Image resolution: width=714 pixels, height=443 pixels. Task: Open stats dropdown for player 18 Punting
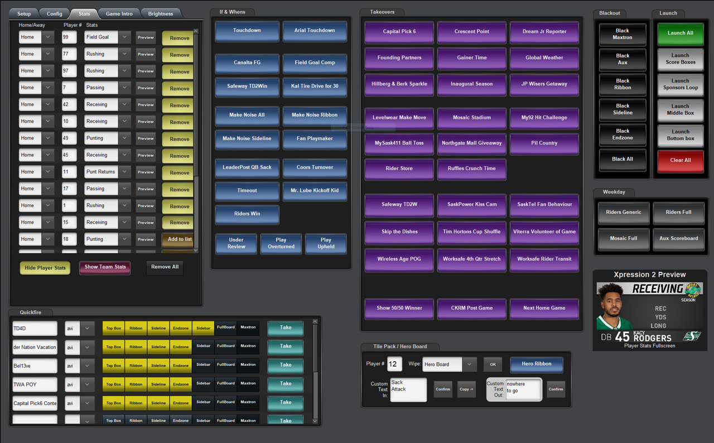point(125,239)
